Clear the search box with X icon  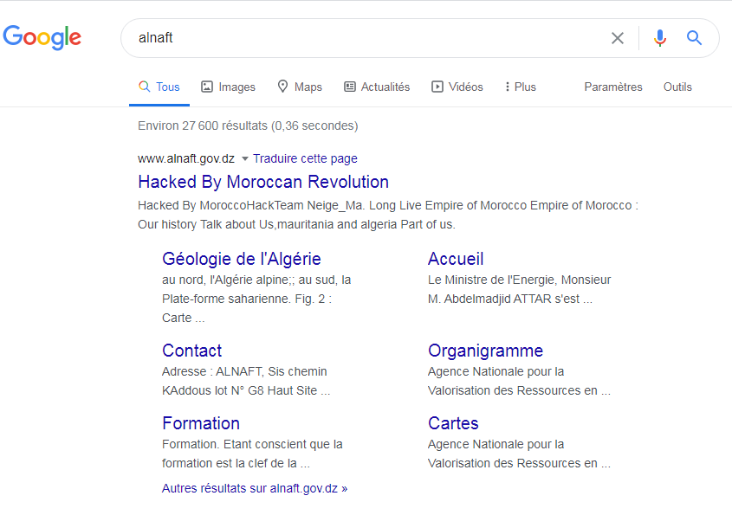pyautogui.click(x=617, y=38)
